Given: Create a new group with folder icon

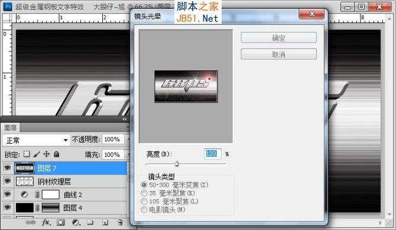Looking at the screenshot, I should (x=90, y=222).
